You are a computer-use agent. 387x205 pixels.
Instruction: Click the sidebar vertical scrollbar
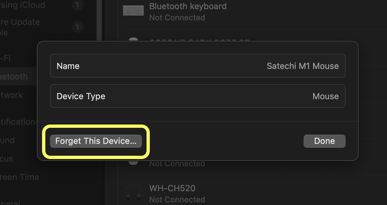(x=99, y=20)
